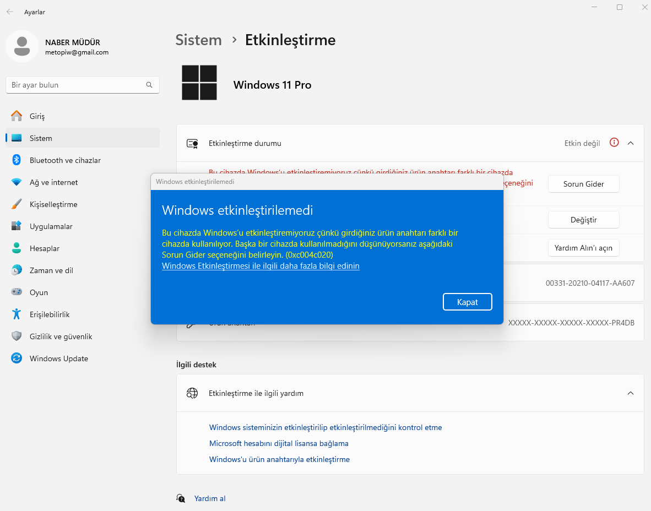Click the Giriş home icon
Screen dimensions: 651x511
coord(17,116)
